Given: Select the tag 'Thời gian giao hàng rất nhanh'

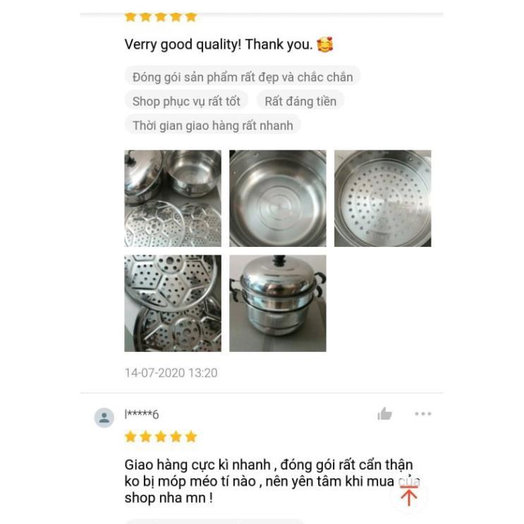Looking at the screenshot, I should 212,126.
